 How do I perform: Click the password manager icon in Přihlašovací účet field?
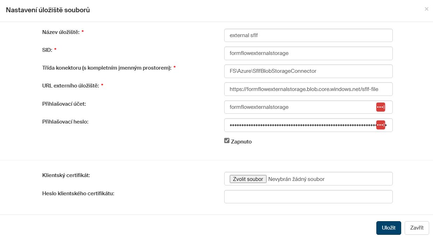click(381, 107)
